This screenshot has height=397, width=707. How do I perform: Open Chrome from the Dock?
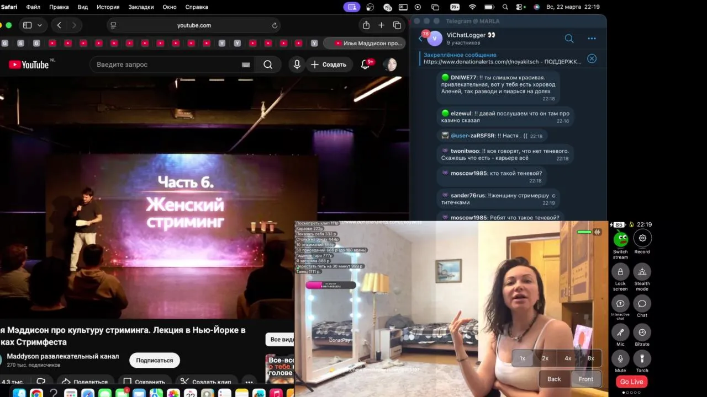tap(36, 393)
